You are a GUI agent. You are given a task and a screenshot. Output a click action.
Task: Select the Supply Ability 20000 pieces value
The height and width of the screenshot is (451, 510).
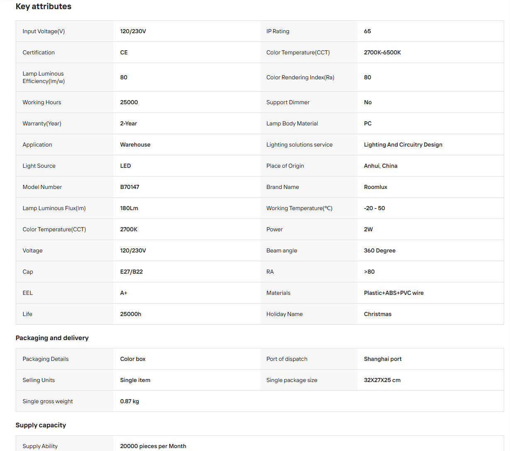click(x=153, y=446)
